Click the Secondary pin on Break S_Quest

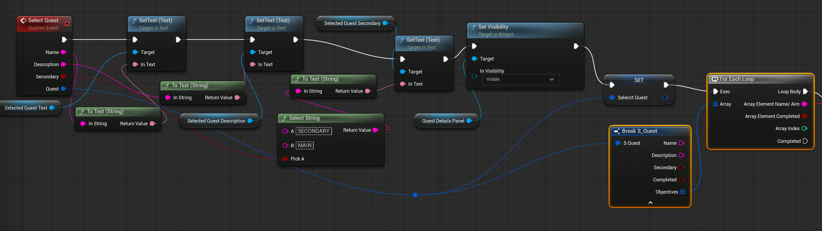681,168
